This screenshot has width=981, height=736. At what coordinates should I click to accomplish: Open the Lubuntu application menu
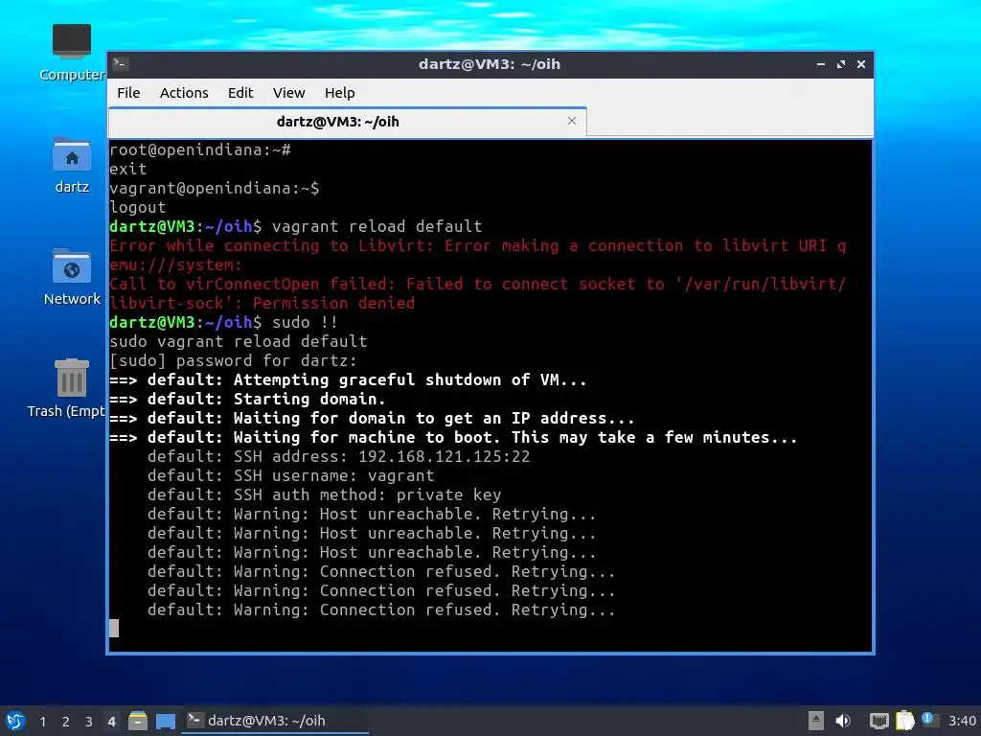pos(15,721)
